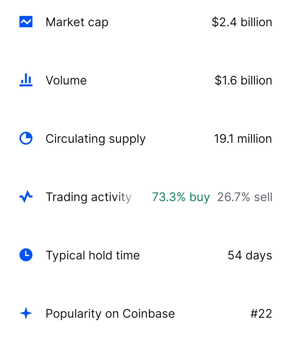The image size is (292, 342).
Task: Select the Market cap label
Action: coord(77,22)
